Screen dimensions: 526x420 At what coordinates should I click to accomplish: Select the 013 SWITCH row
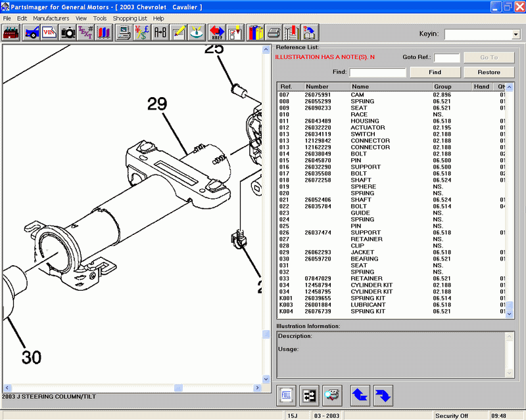tap(391, 134)
